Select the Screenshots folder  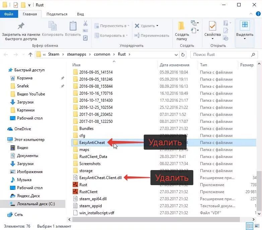(x=90, y=164)
